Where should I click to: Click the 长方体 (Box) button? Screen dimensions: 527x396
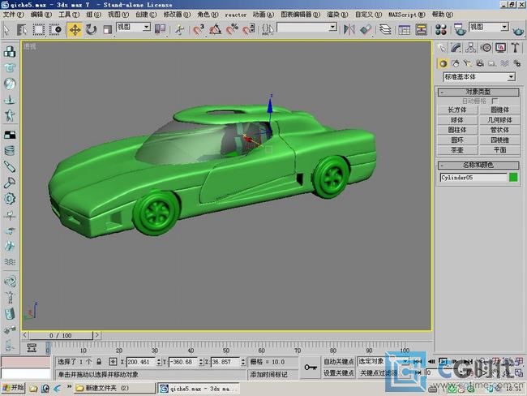click(x=457, y=110)
